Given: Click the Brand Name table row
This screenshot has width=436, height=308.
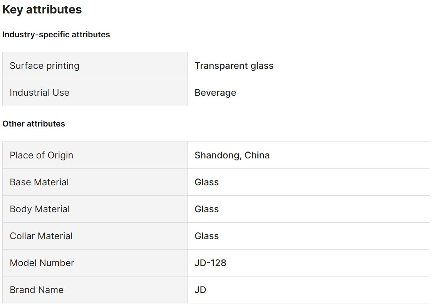Looking at the screenshot, I should click(x=216, y=290).
